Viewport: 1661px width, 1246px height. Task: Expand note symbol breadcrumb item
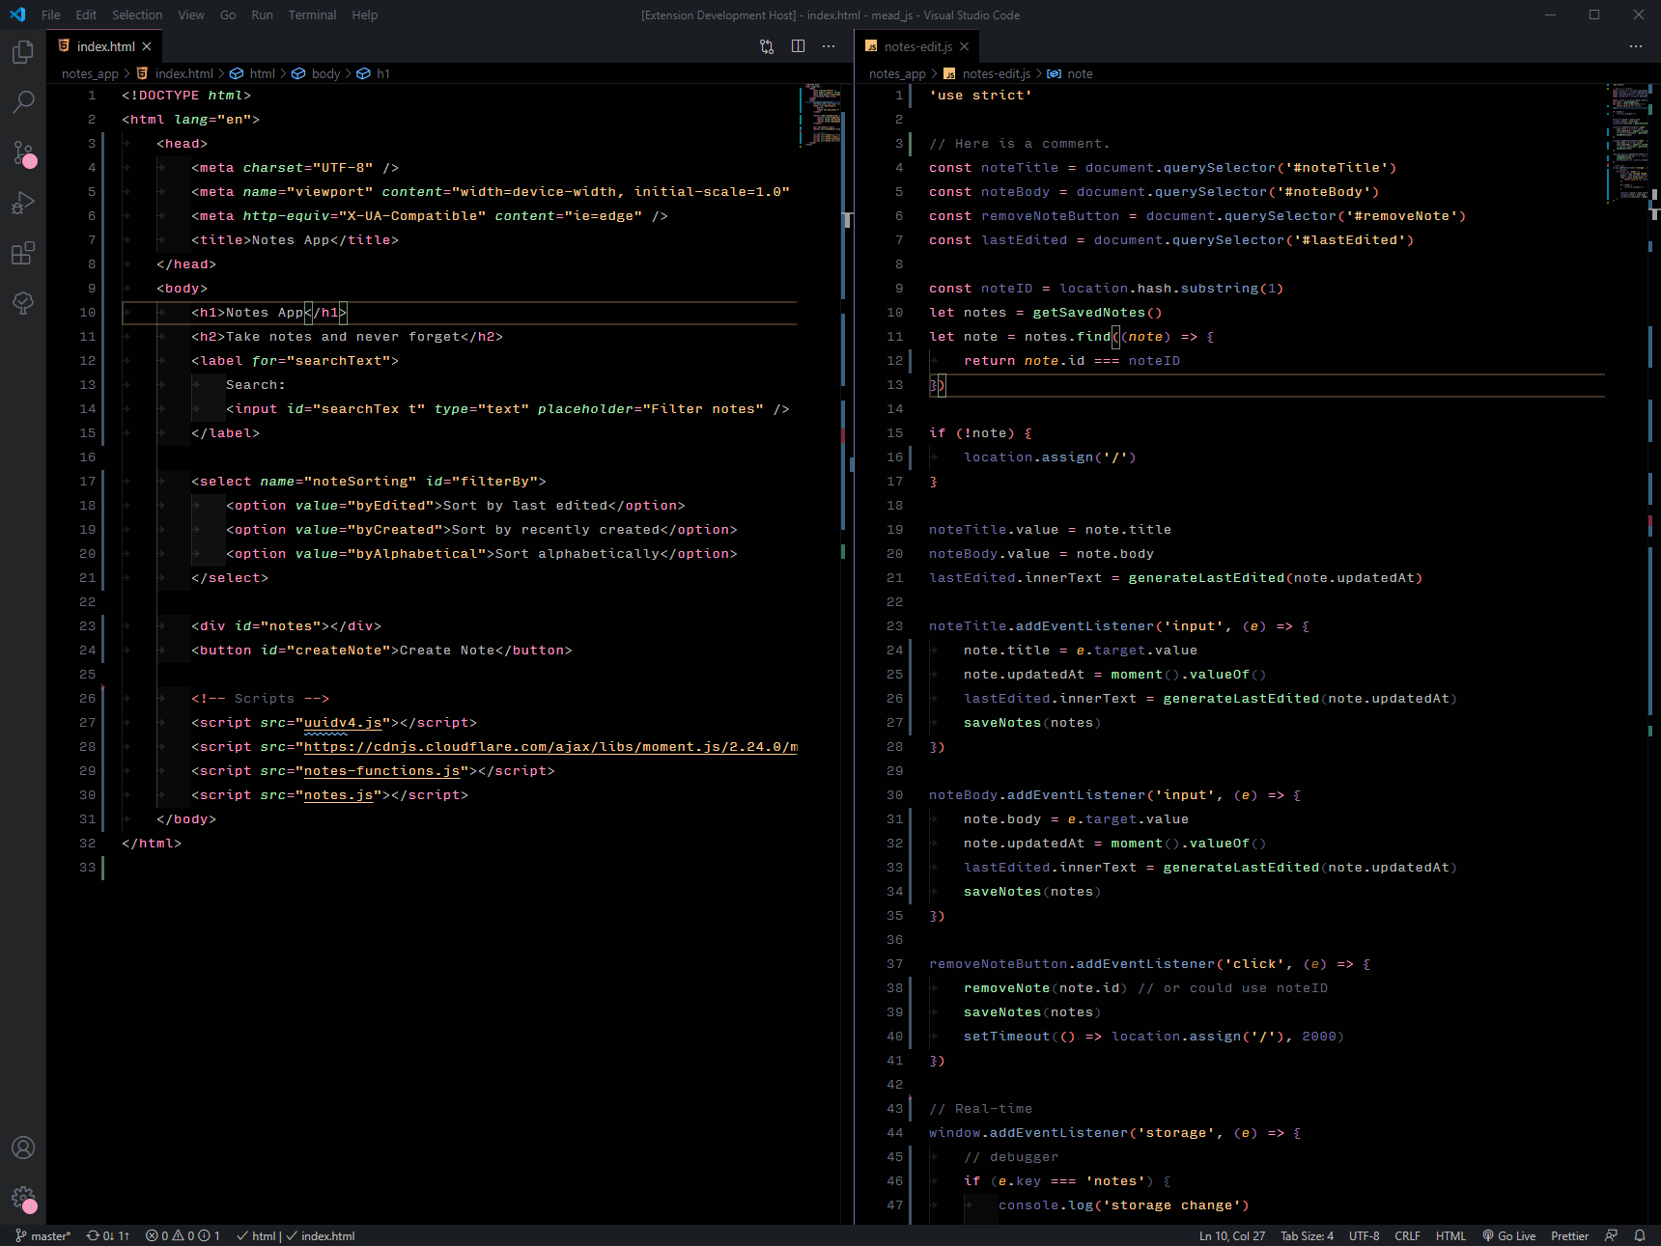(x=1070, y=73)
